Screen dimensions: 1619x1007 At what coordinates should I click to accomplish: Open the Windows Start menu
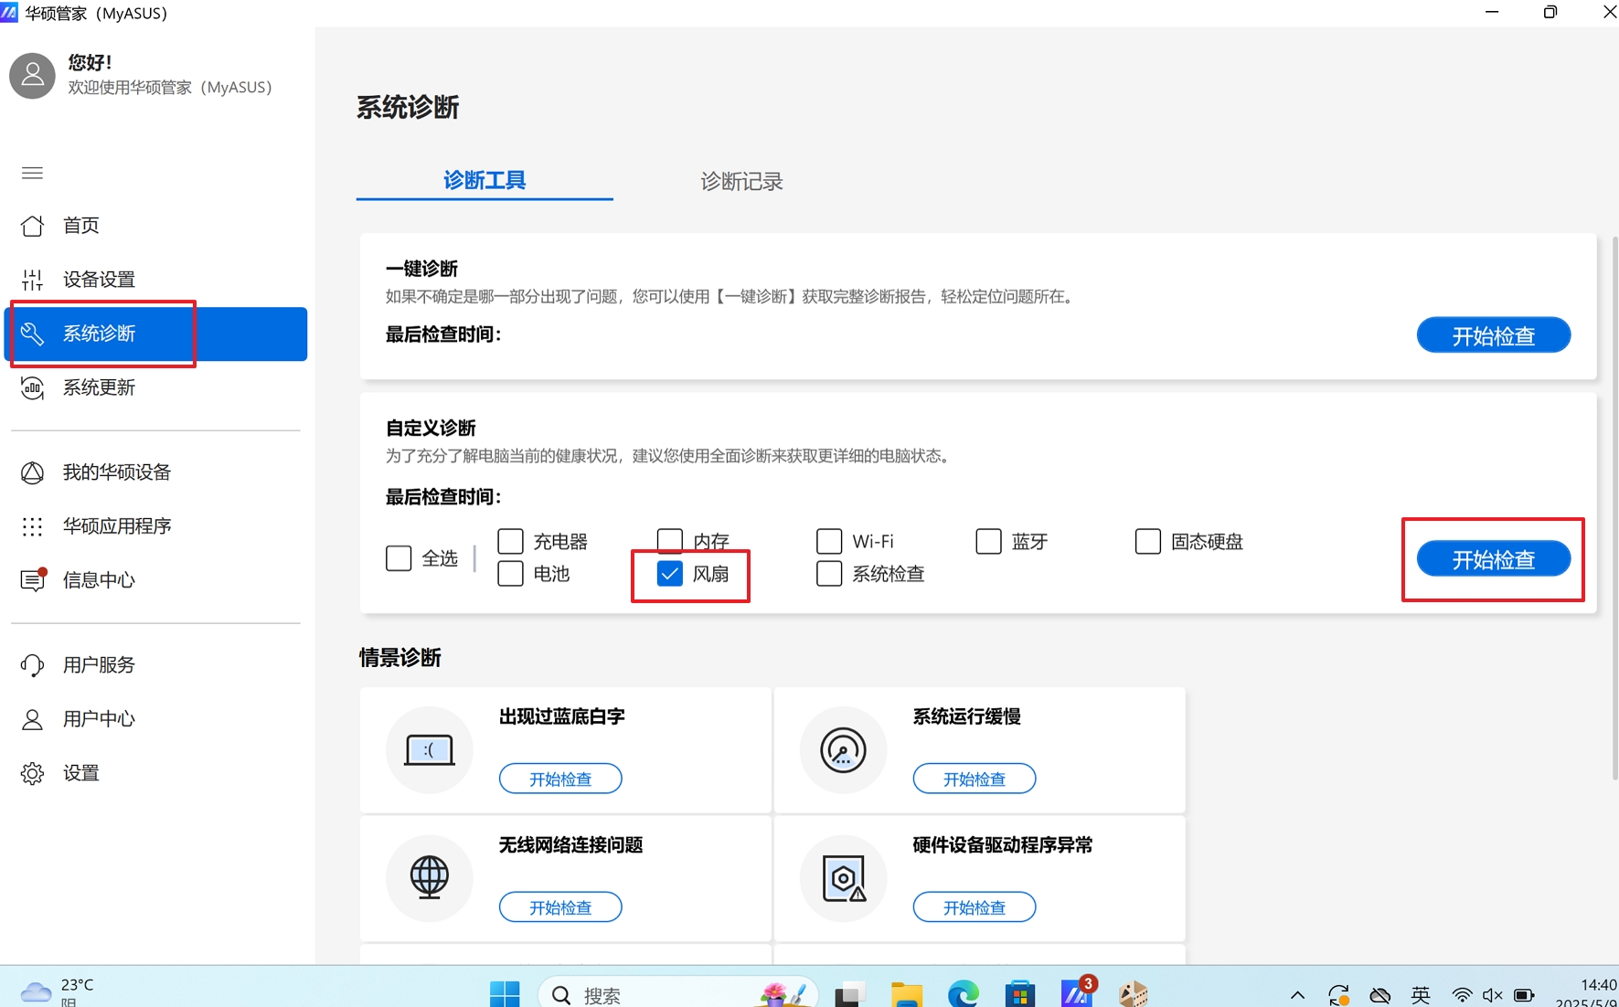505,993
